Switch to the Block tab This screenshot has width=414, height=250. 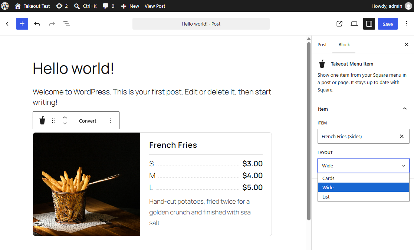[344, 44]
